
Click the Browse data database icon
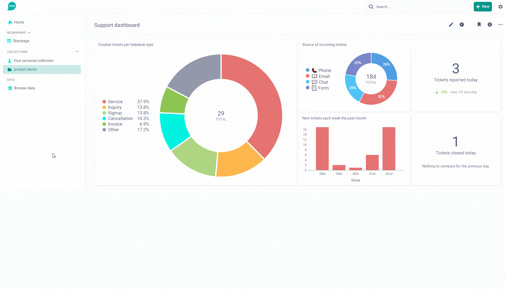click(x=10, y=88)
